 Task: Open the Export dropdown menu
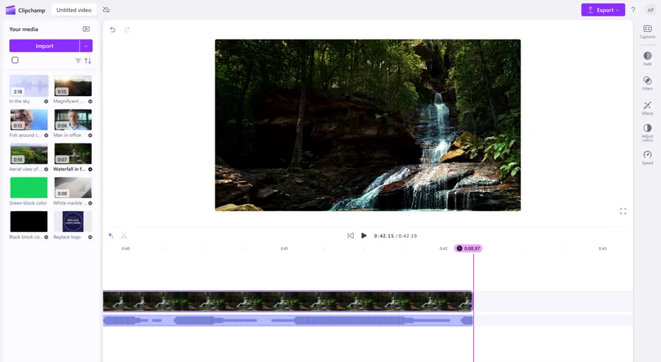tap(602, 10)
